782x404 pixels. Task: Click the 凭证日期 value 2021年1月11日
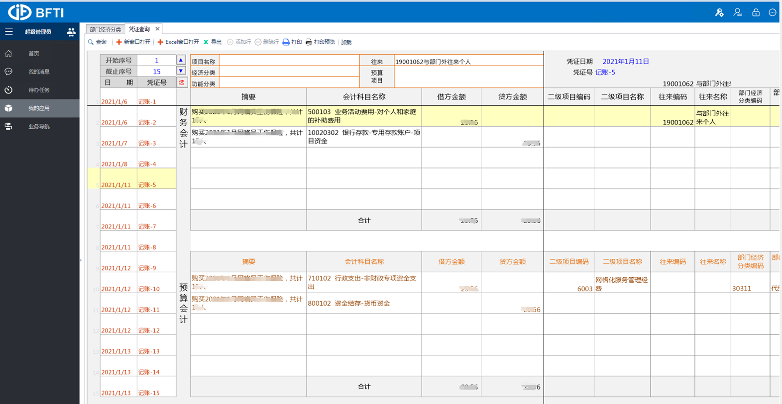click(626, 62)
